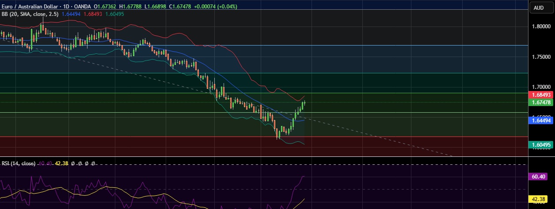Select the RSI (14, close) indicator legend

click(x=18, y=163)
